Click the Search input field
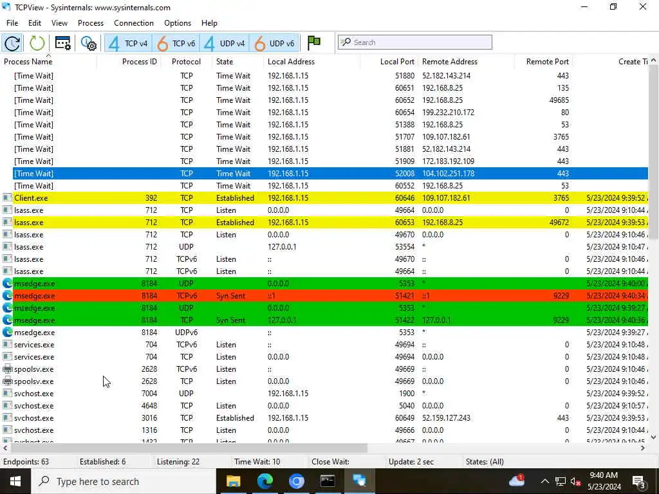The width and height of the screenshot is (659, 494). coord(415,42)
